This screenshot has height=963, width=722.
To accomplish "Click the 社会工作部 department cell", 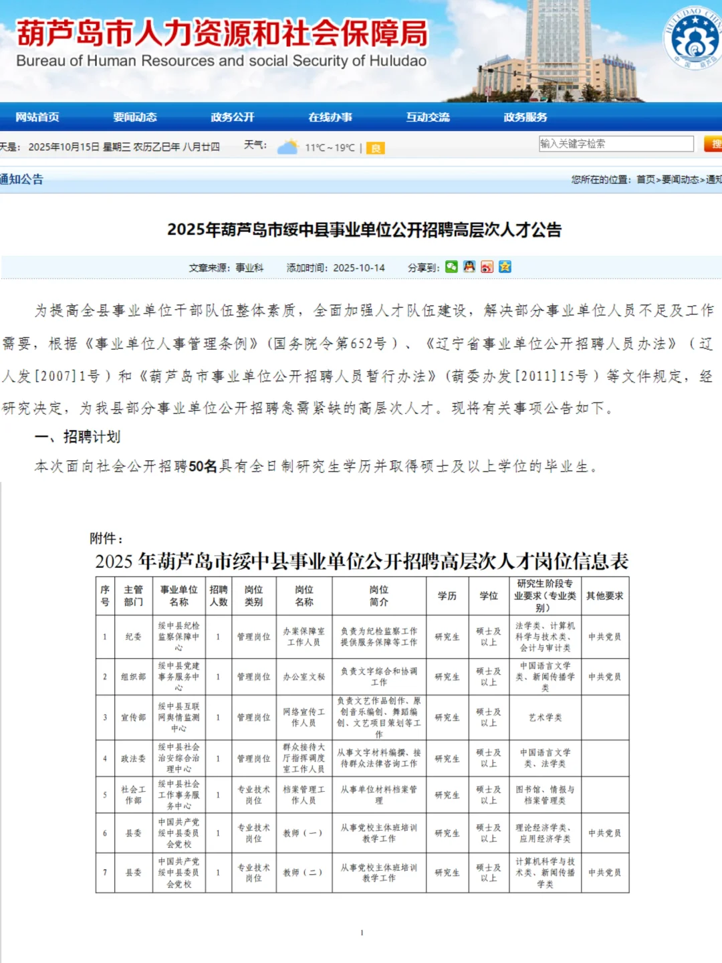I will 133,794.
